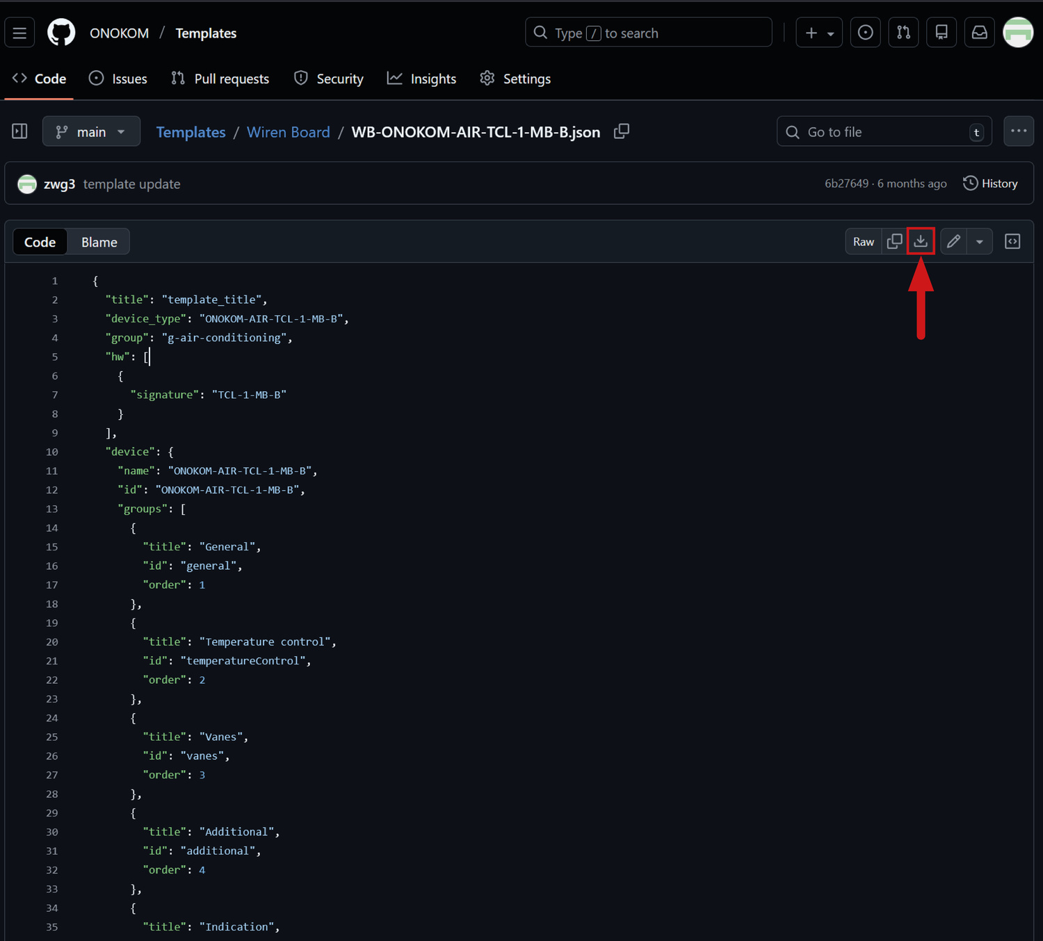Viewport: 1043px width, 941px height.
Task: Open the Code tab
Action: pyautogui.click(x=40, y=79)
